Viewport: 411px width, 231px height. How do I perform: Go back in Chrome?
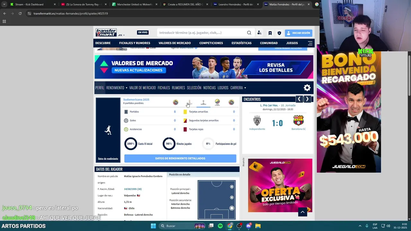pos(4,13)
